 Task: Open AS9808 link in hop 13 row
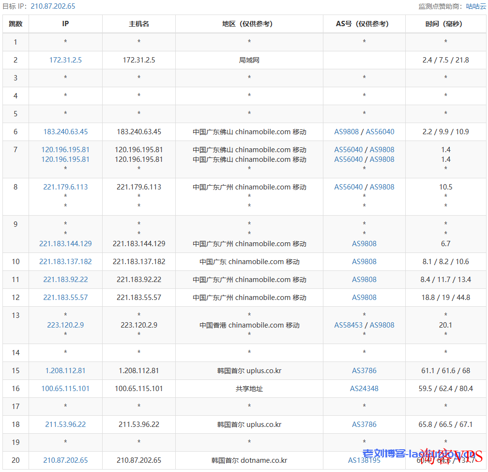click(x=382, y=325)
